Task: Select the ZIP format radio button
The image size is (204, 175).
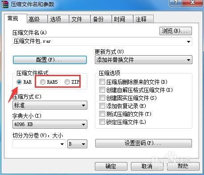Action: coord(67,82)
